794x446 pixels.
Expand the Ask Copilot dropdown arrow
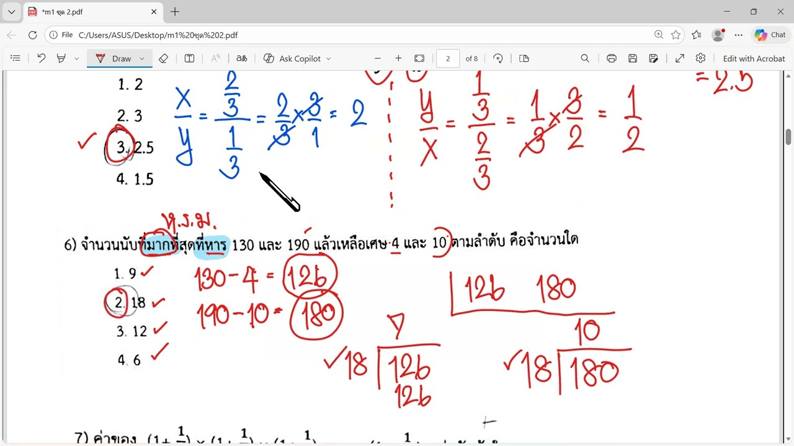[x=329, y=58]
